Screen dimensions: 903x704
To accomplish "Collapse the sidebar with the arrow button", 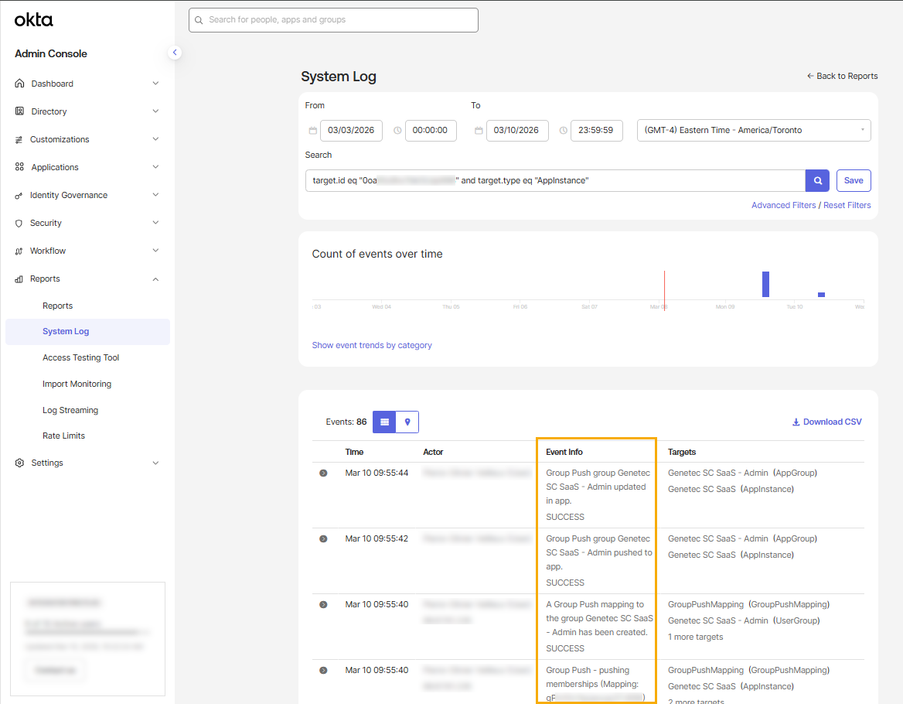I will coord(175,53).
